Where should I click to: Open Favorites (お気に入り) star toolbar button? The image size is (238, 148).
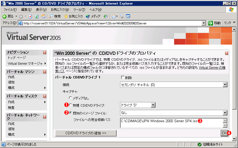click(x=73, y=16)
